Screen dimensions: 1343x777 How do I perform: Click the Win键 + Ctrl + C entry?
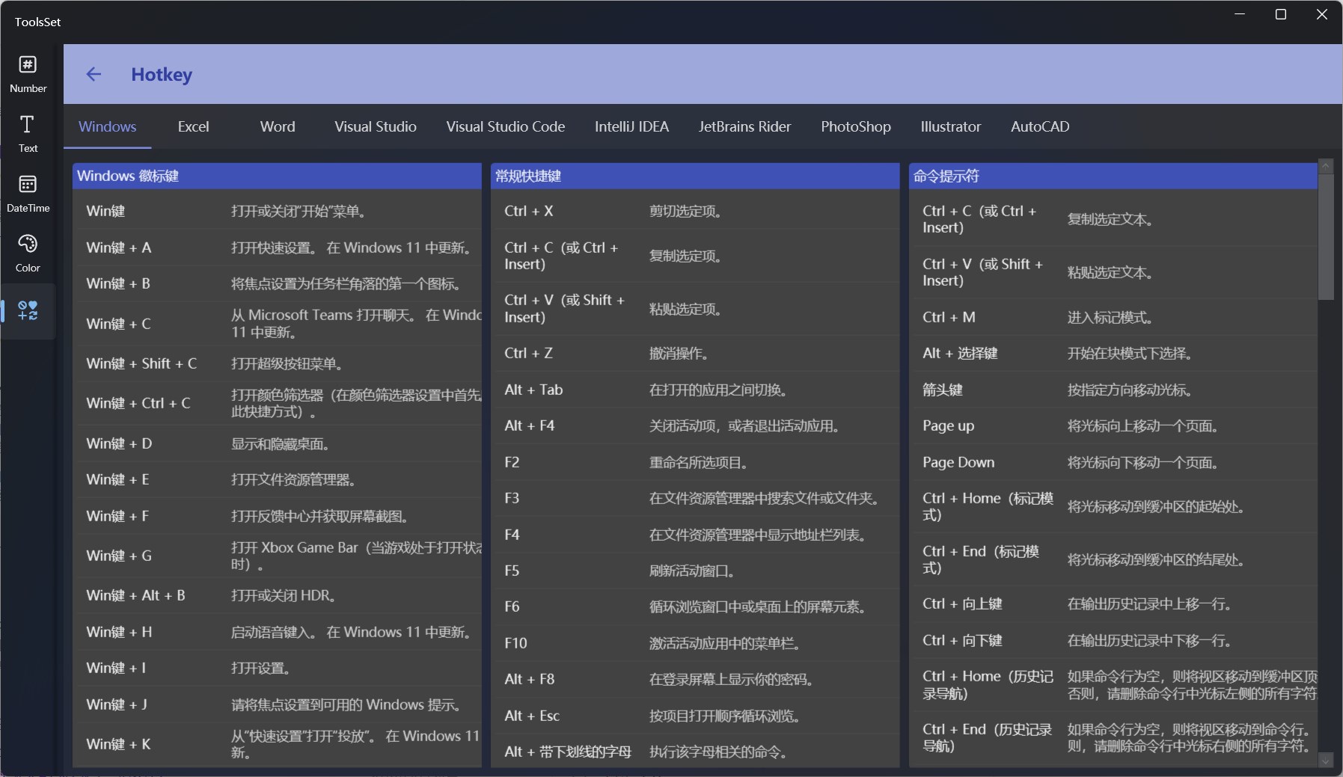[x=278, y=403]
